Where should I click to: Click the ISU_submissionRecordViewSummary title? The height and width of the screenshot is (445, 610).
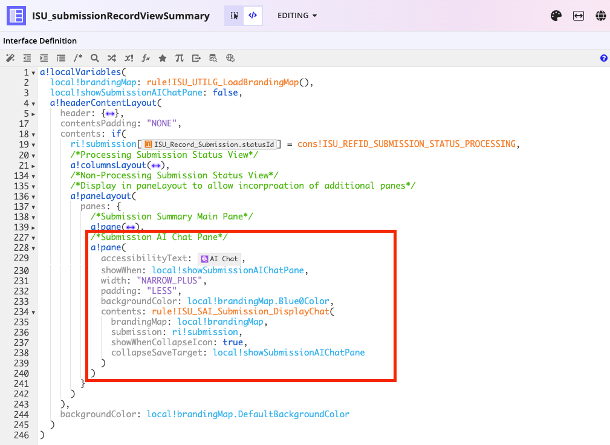click(x=120, y=16)
